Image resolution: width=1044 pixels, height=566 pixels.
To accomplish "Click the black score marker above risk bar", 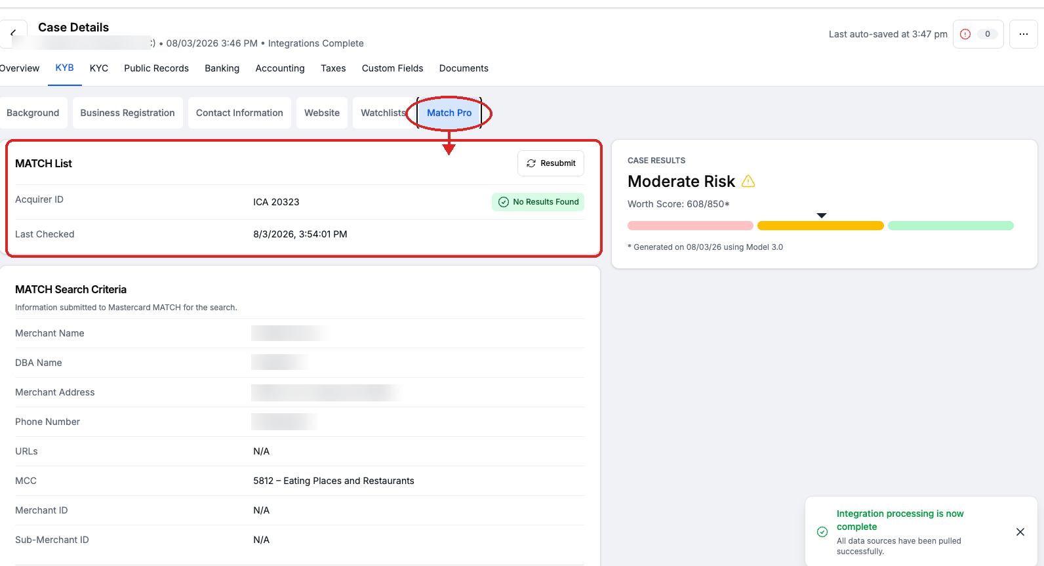I will click(822, 215).
